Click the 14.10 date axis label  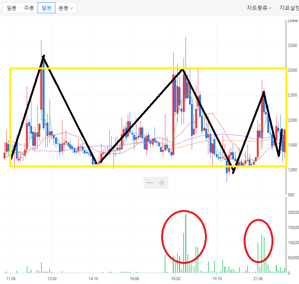coord(93,279)
